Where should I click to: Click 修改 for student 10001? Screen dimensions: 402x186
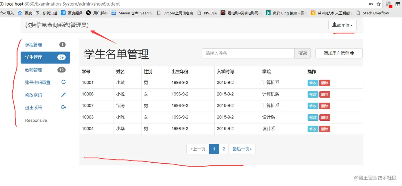313,83
